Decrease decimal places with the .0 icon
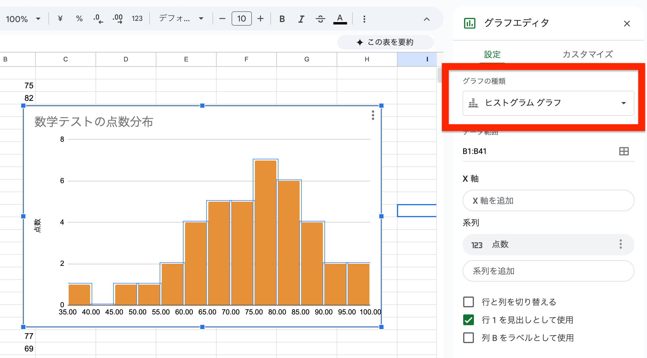 (x=98, y=18)
